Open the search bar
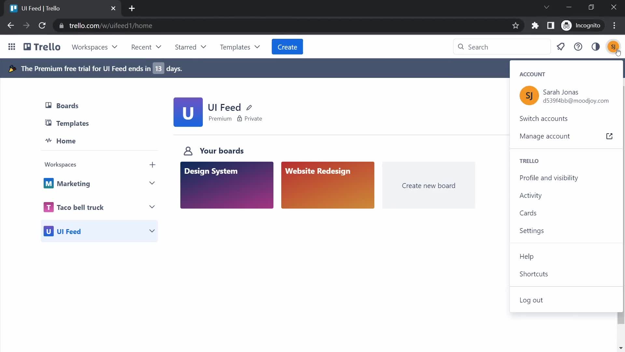Viewport: 625px width, 352px height. pyautogui.click(x=501, y=47)
